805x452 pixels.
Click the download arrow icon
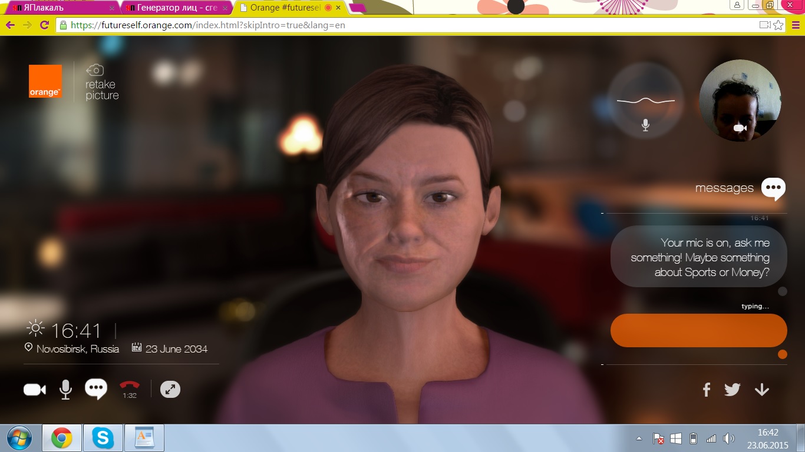click(762, 390)
